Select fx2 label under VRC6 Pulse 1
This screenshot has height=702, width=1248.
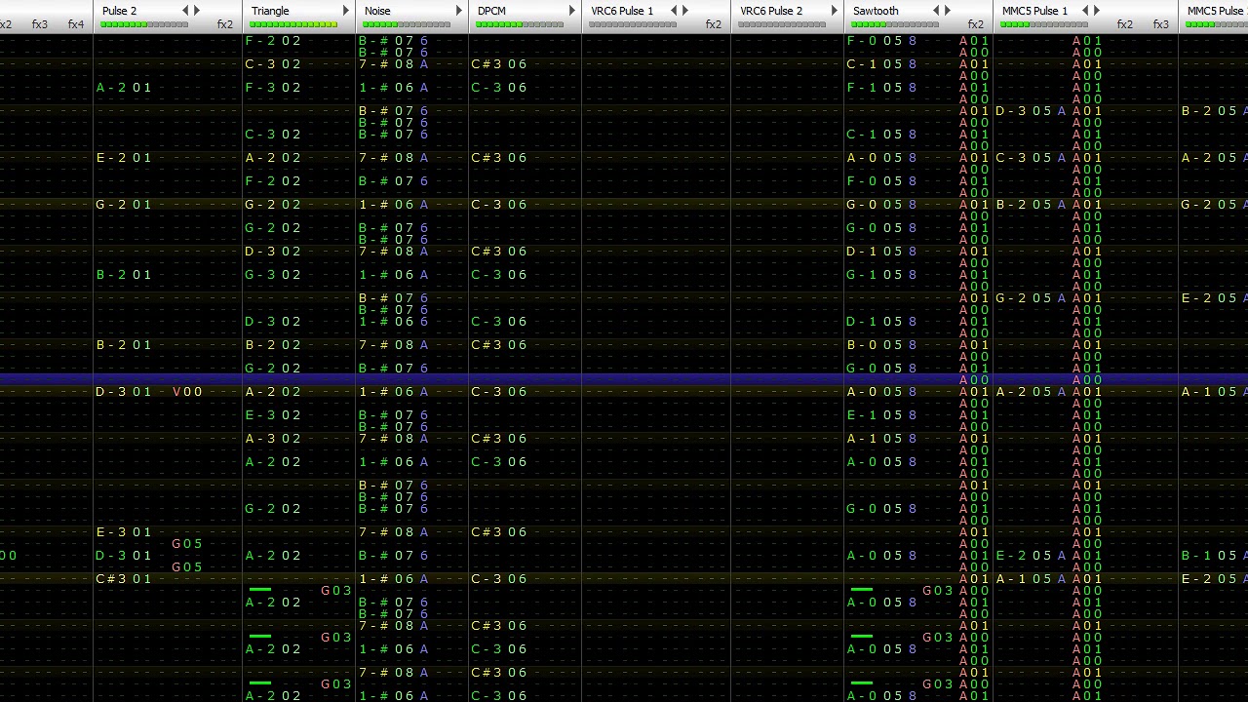tap(714, 24)
